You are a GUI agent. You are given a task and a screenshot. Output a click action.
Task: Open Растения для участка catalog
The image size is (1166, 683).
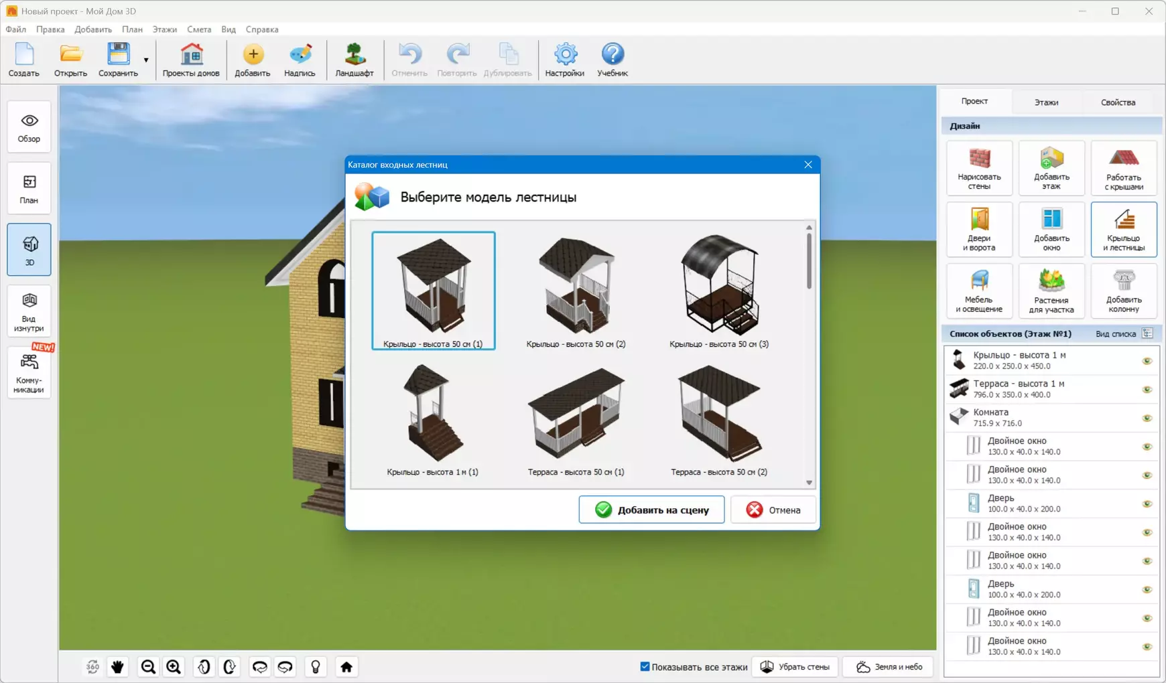1051,291
